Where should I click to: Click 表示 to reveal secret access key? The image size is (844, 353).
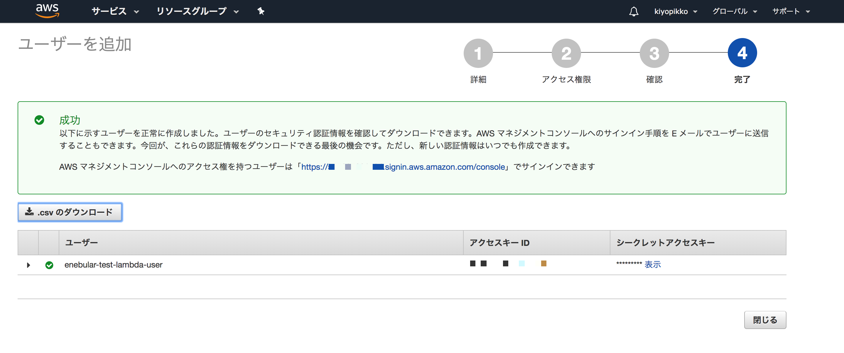tap(652, 264)
